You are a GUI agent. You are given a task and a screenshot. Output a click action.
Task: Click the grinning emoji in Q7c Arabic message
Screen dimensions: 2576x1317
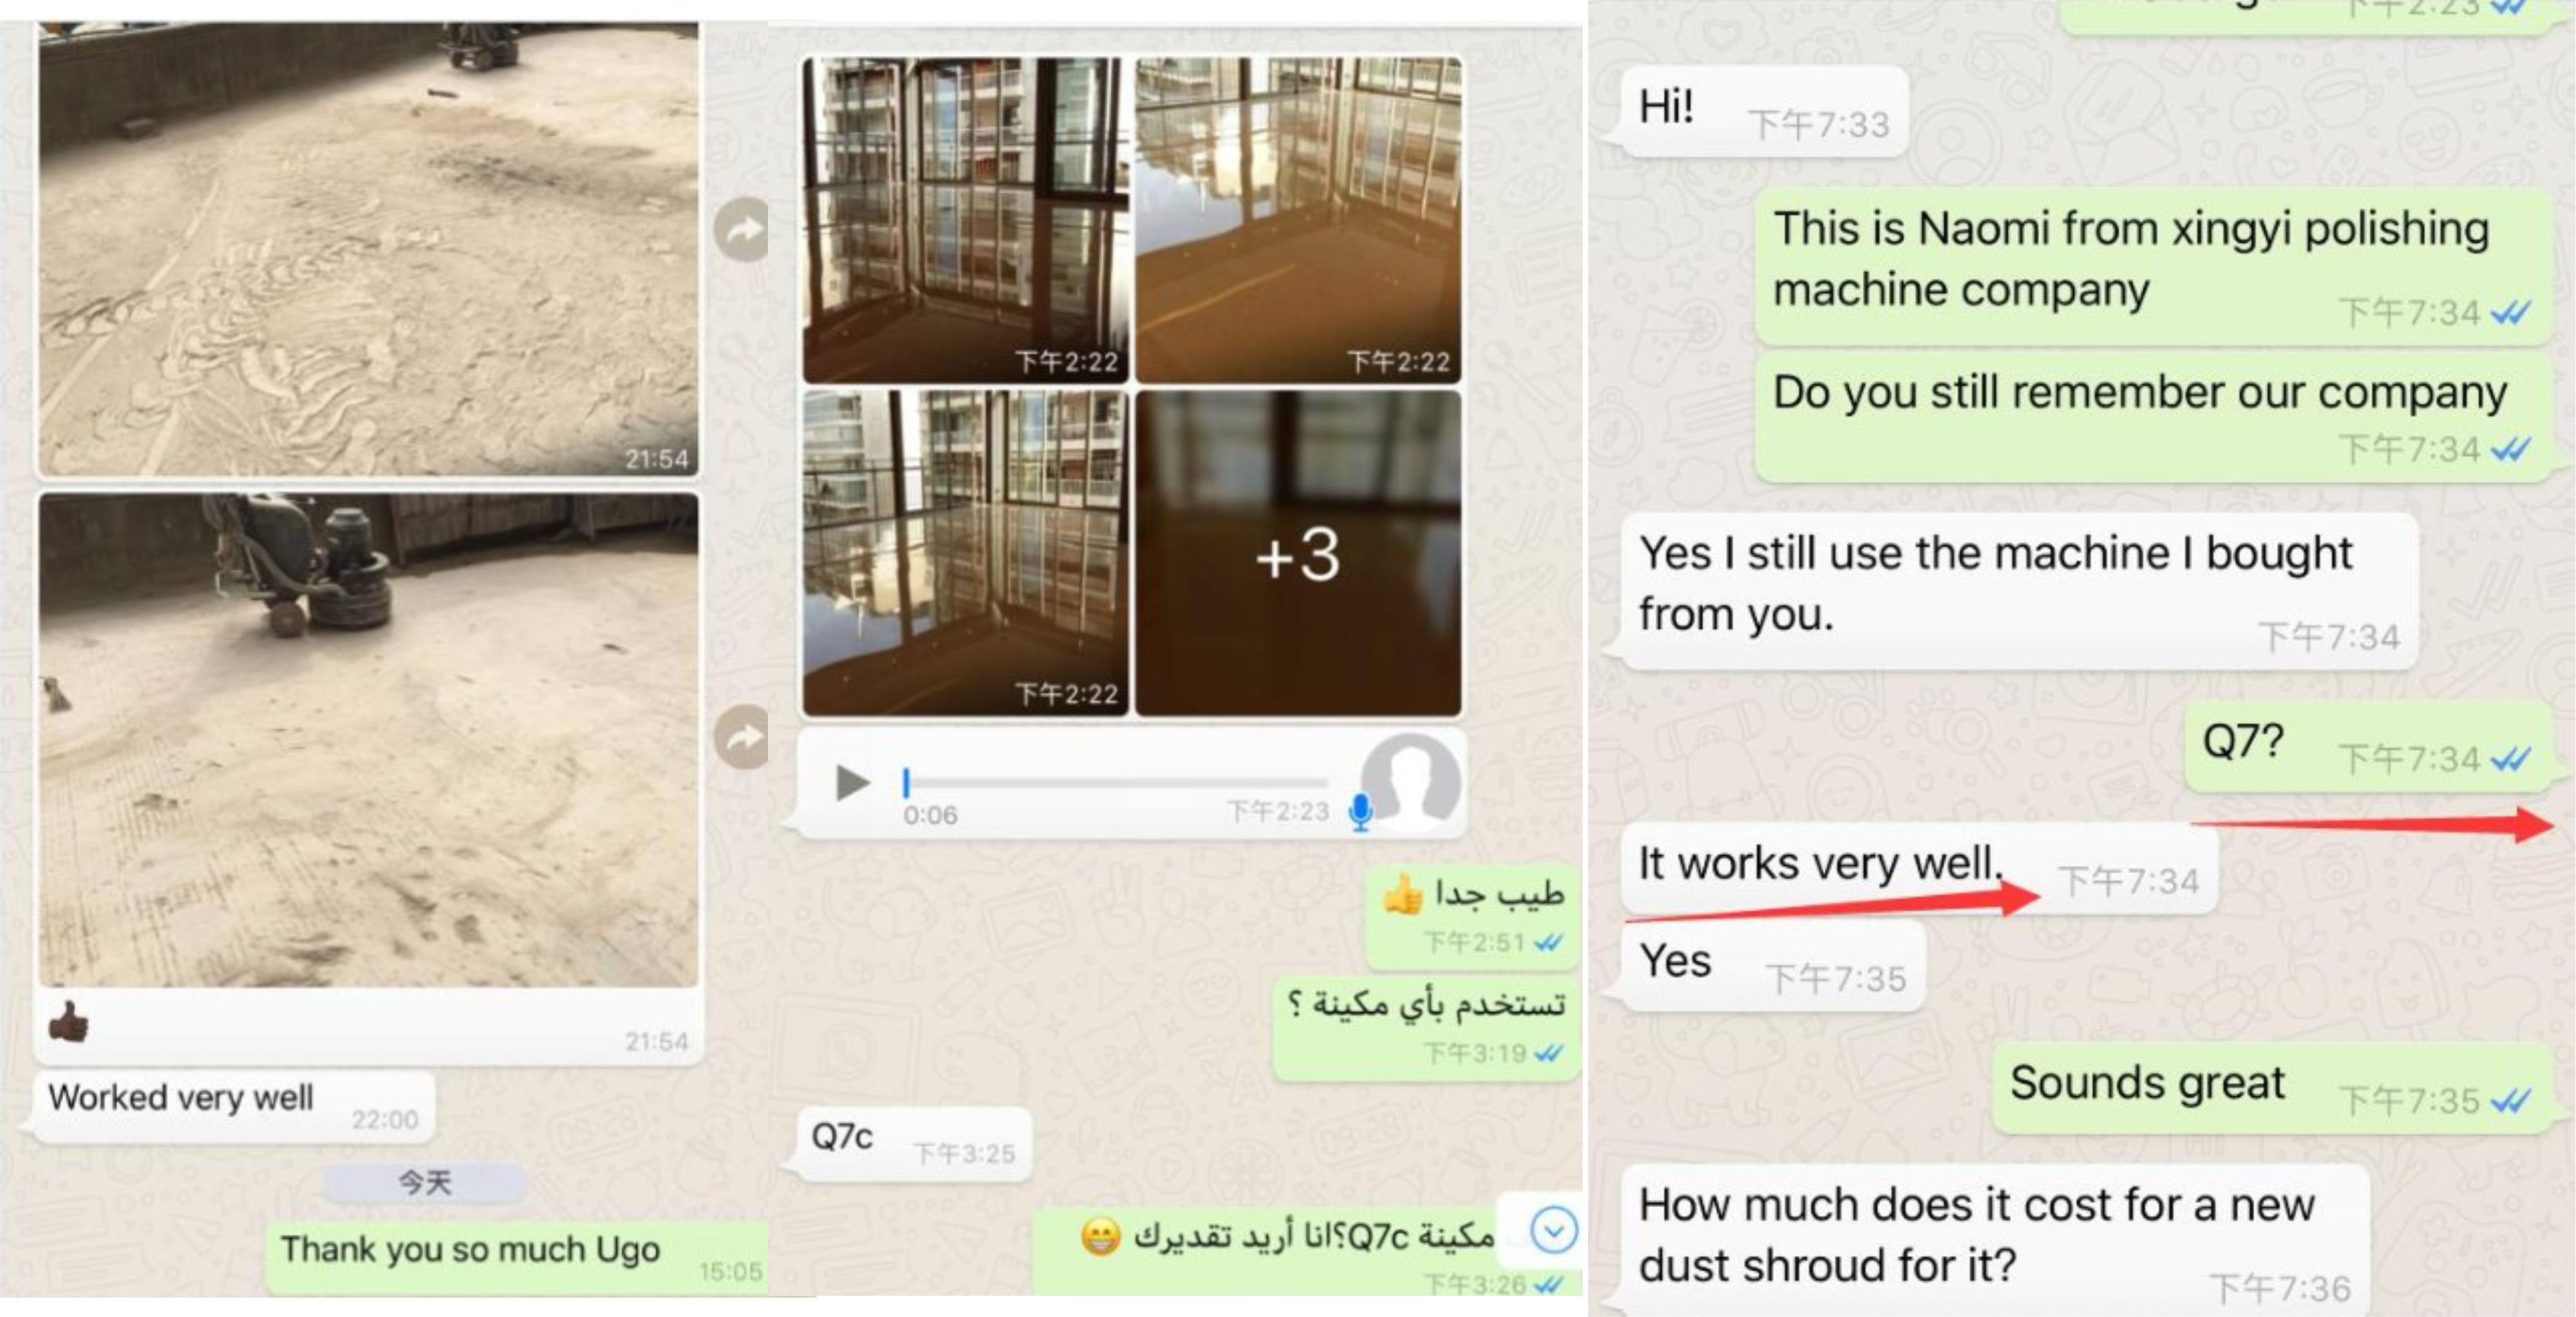(1100, 1238)
